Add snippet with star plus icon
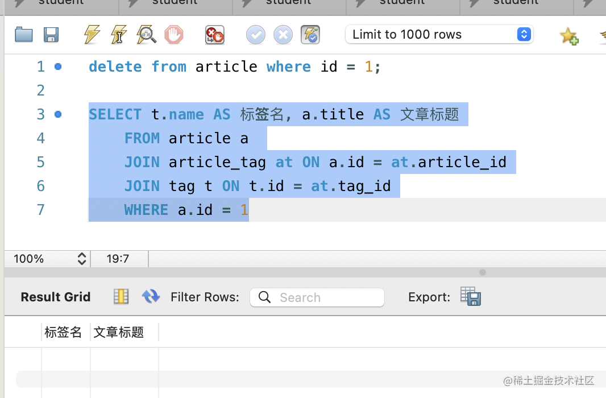 click(x=569, y=36)
